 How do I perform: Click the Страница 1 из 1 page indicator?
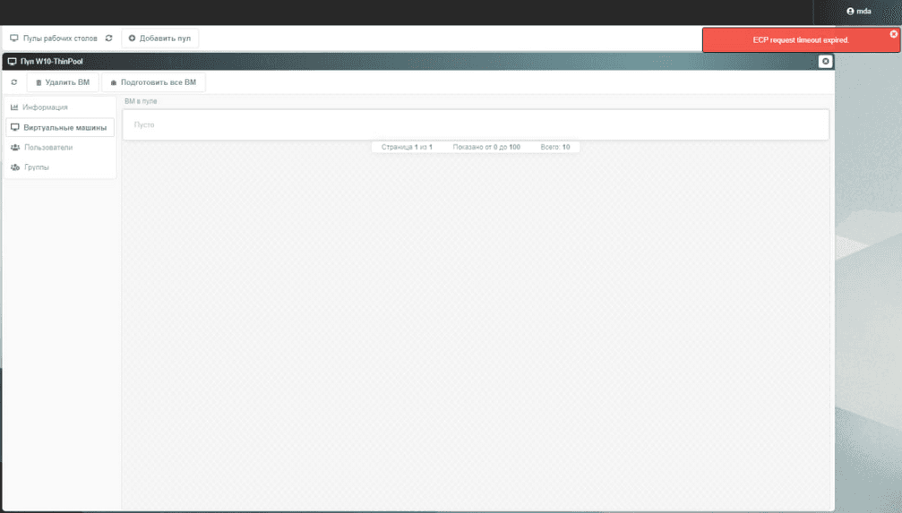tap(407, 147)
